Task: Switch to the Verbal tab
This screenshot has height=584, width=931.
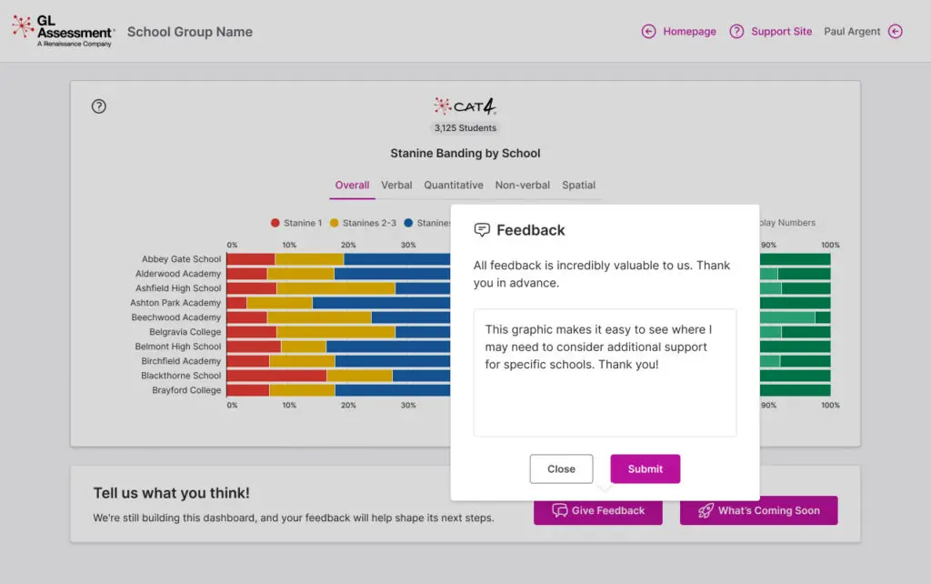Action: point(396,186)
